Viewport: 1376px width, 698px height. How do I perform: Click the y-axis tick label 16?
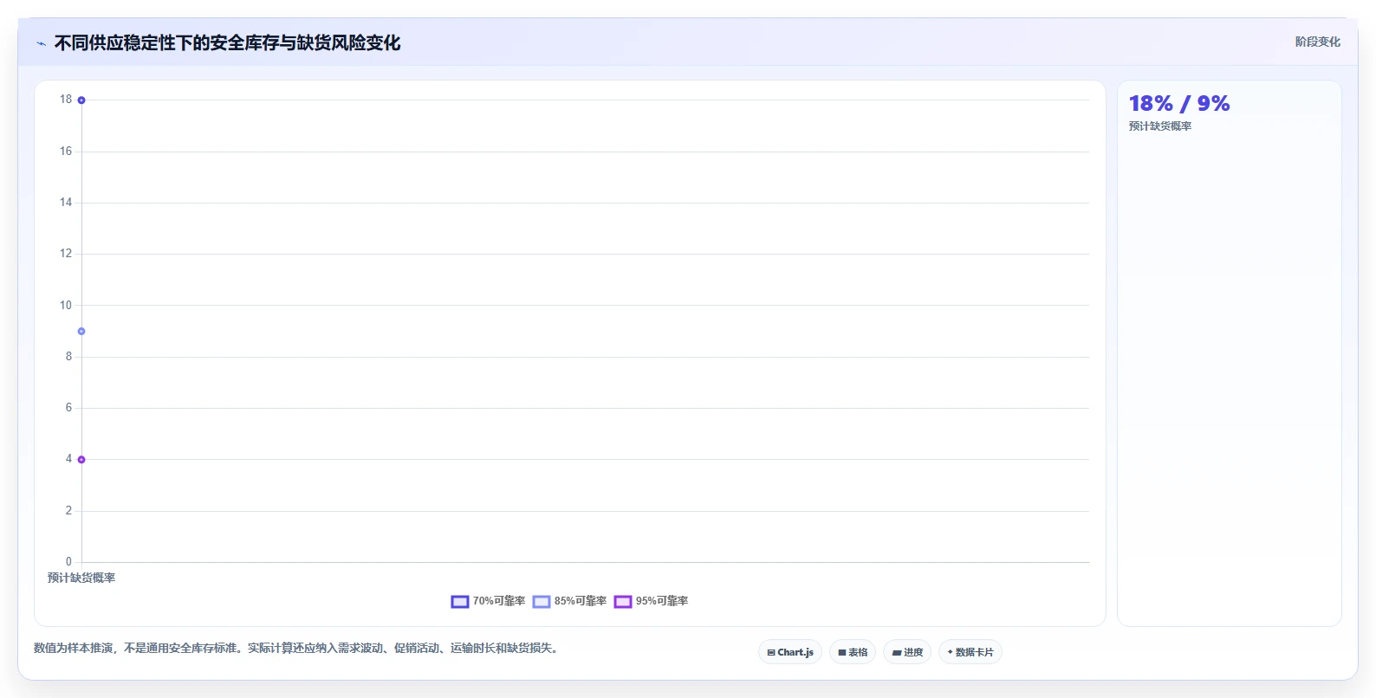pyautogui.click(x=66, y=151)
